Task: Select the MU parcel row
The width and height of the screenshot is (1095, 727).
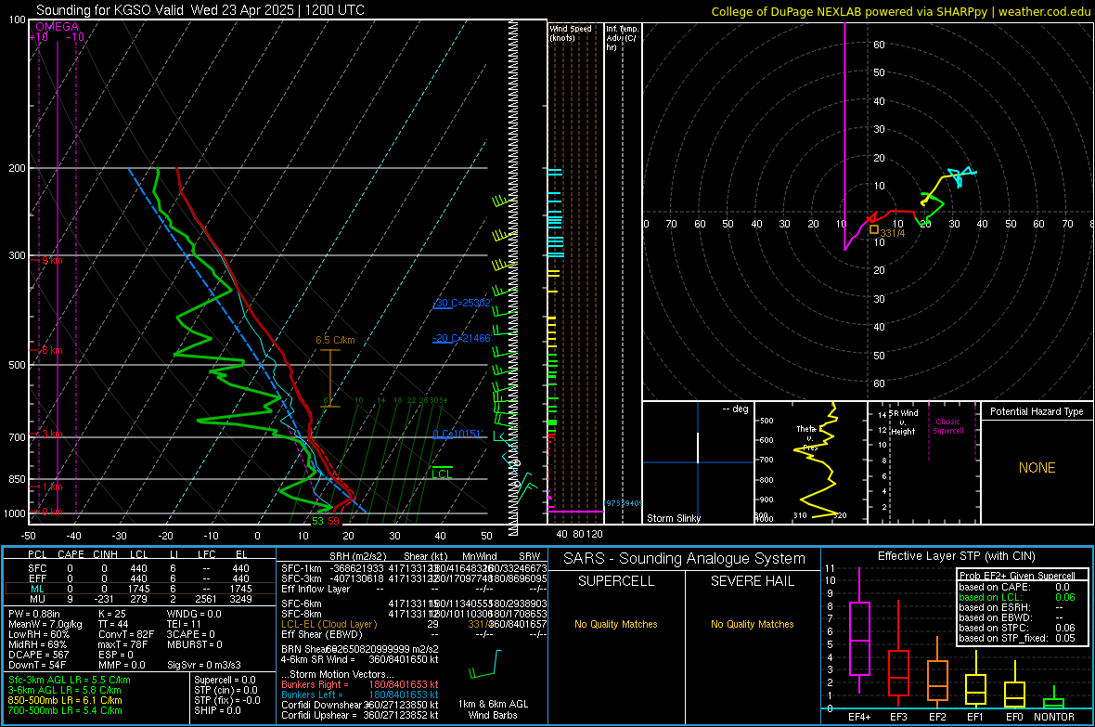Action: (x=140, y=599)
